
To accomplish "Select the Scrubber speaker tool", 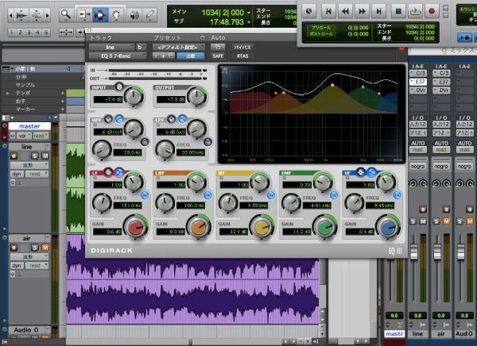I will click(134, 14).
